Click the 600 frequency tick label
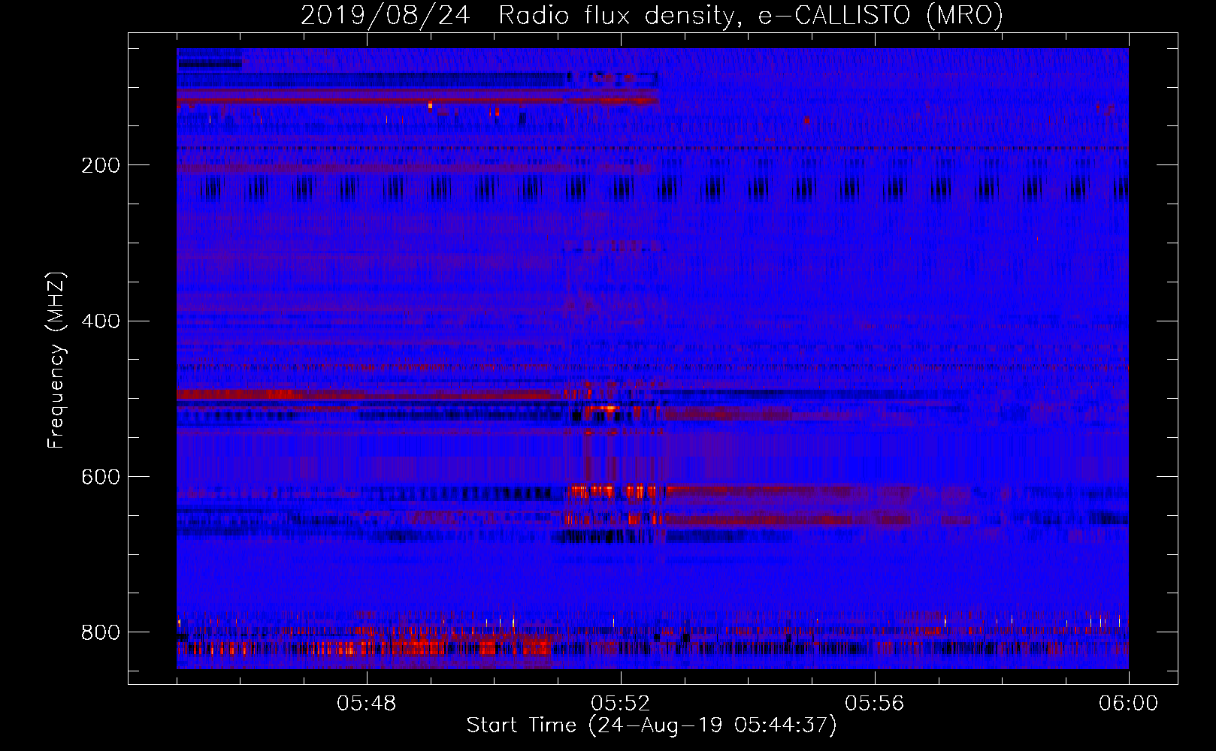This screenshot has height=751, width=1216. (x=101, y=477)
